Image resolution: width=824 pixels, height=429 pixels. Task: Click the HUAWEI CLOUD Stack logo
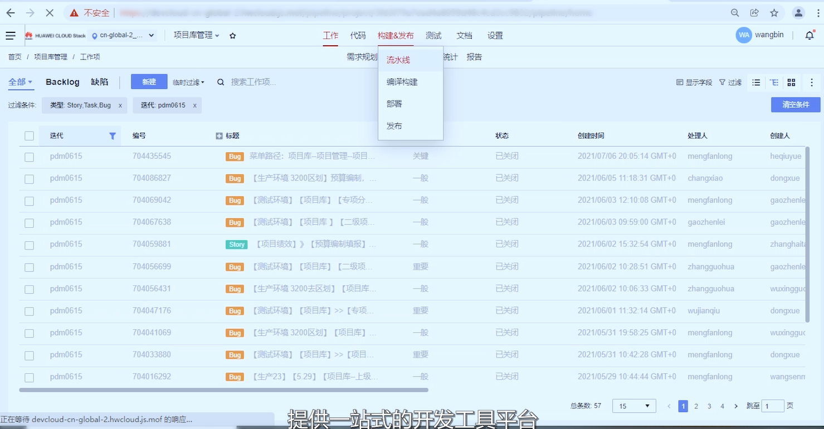click(55, 36)
